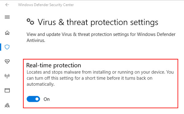
Task: Click the white knob of the Real-time toggle
Action: tap(37, 99)
